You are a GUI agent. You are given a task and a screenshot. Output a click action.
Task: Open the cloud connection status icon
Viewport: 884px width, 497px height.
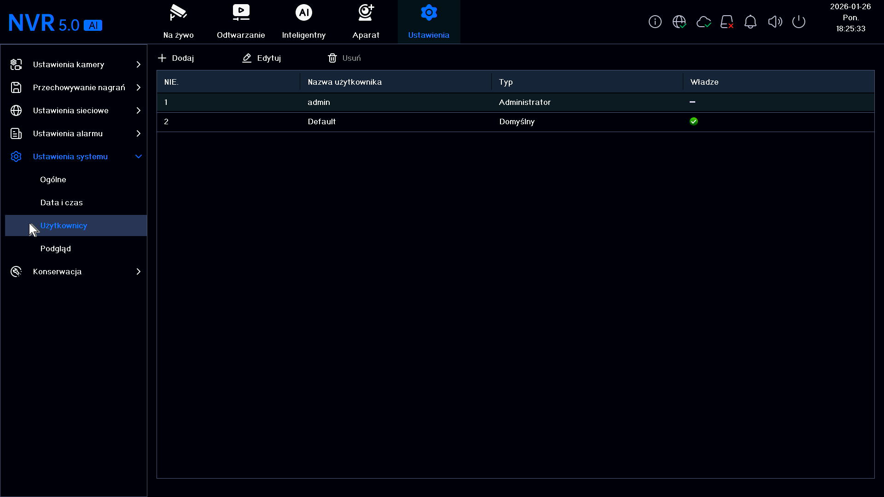[x=704, y=22]
